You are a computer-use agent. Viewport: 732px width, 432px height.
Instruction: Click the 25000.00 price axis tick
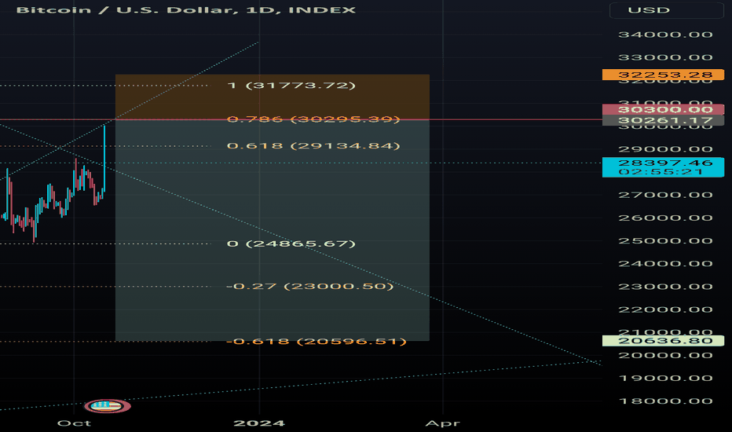click(665, 241)
